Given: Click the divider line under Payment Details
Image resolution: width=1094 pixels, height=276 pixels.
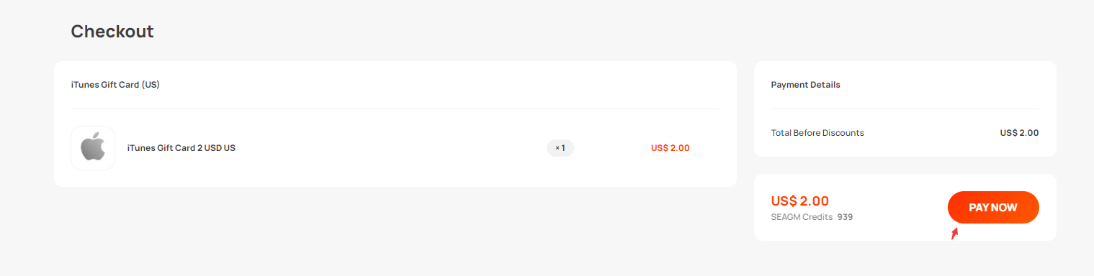Looking at the screenshot, I should (905, 109).
